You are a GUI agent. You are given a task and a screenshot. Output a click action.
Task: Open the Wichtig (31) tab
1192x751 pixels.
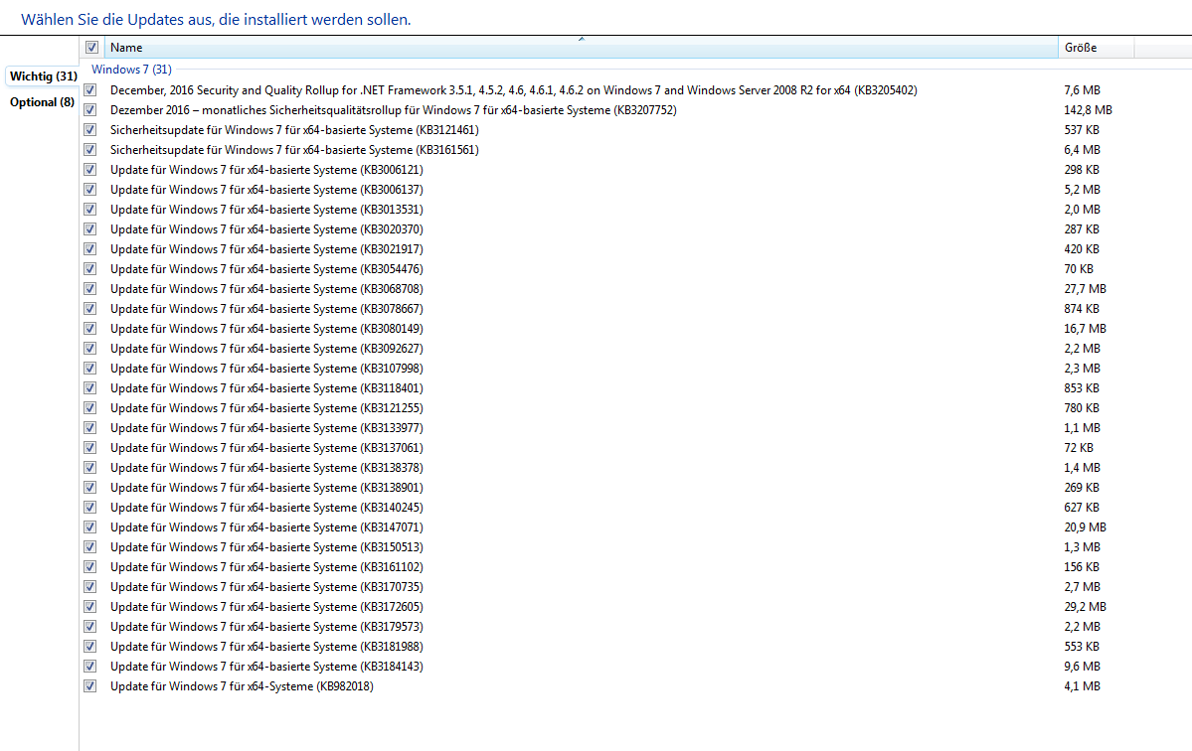point(43,76)
